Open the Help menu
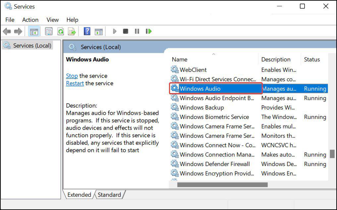The image size is (337, 210). tap(72, 20)
